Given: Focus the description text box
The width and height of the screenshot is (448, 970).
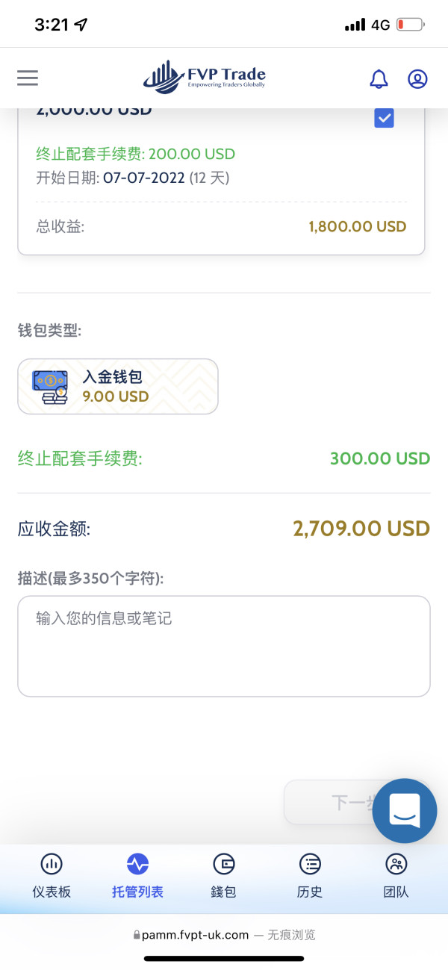Looking at the screenshot, I should tap(224, 646).
